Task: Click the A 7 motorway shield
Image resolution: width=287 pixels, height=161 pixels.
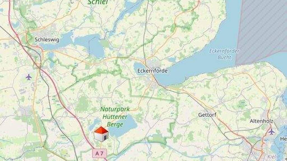Action: (x=99, y=153)
